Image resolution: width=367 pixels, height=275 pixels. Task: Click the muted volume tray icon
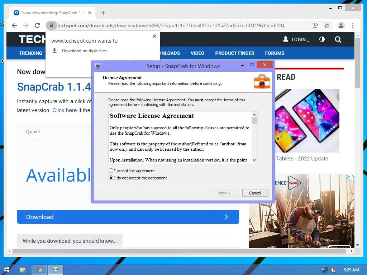coord(333,270)
